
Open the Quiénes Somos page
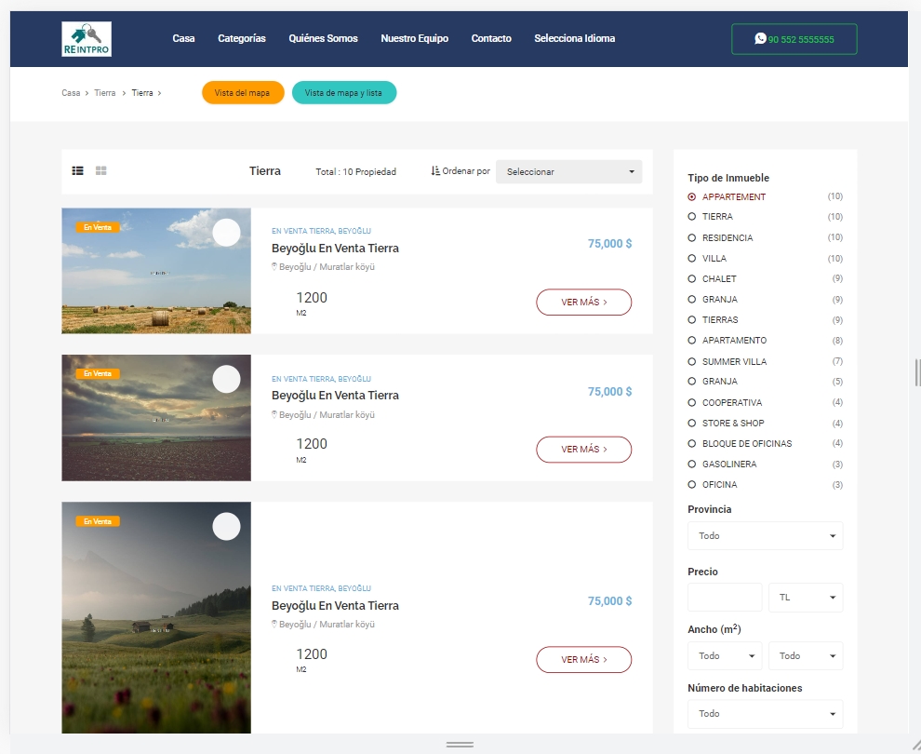323,39
